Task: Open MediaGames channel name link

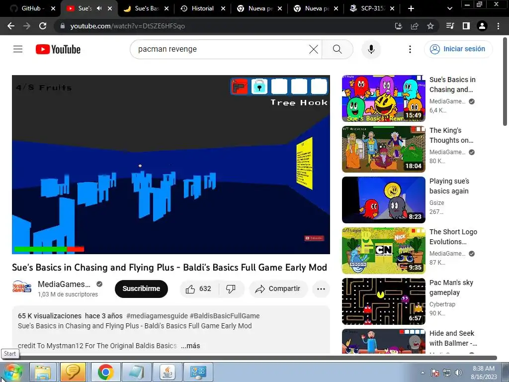Action: pos(64,284)
